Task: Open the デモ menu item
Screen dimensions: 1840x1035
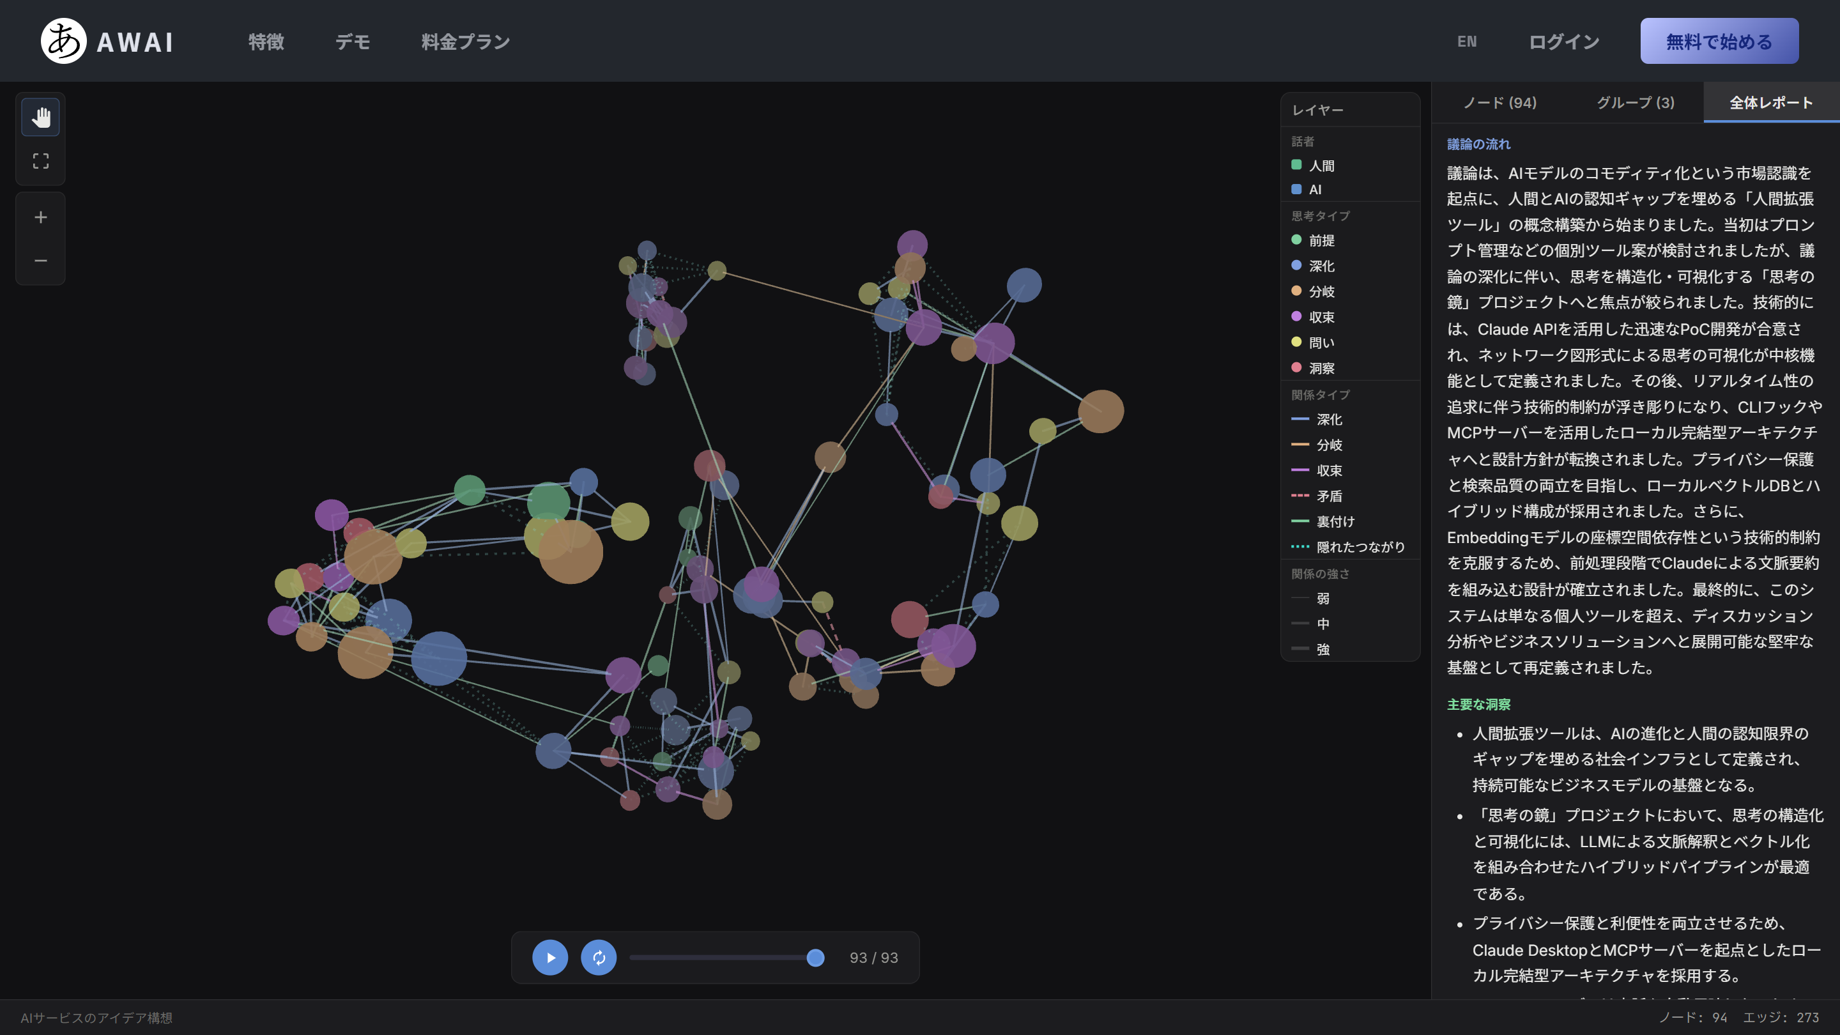Action: click(x=353, y=42)
